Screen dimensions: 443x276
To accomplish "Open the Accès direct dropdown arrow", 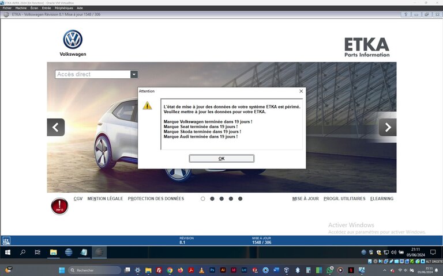I will (134, 74).
